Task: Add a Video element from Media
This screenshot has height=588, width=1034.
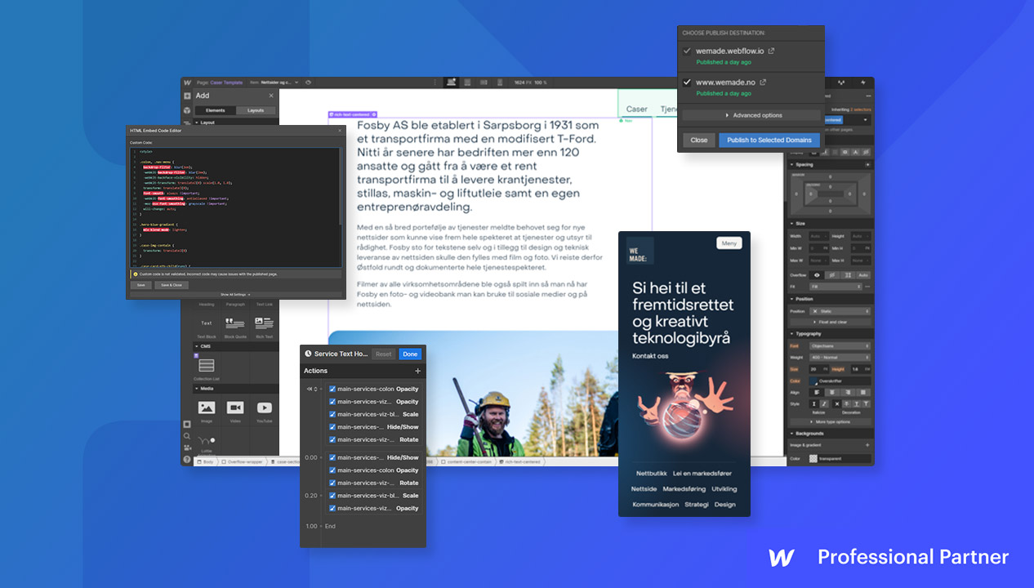Action: 235,410
